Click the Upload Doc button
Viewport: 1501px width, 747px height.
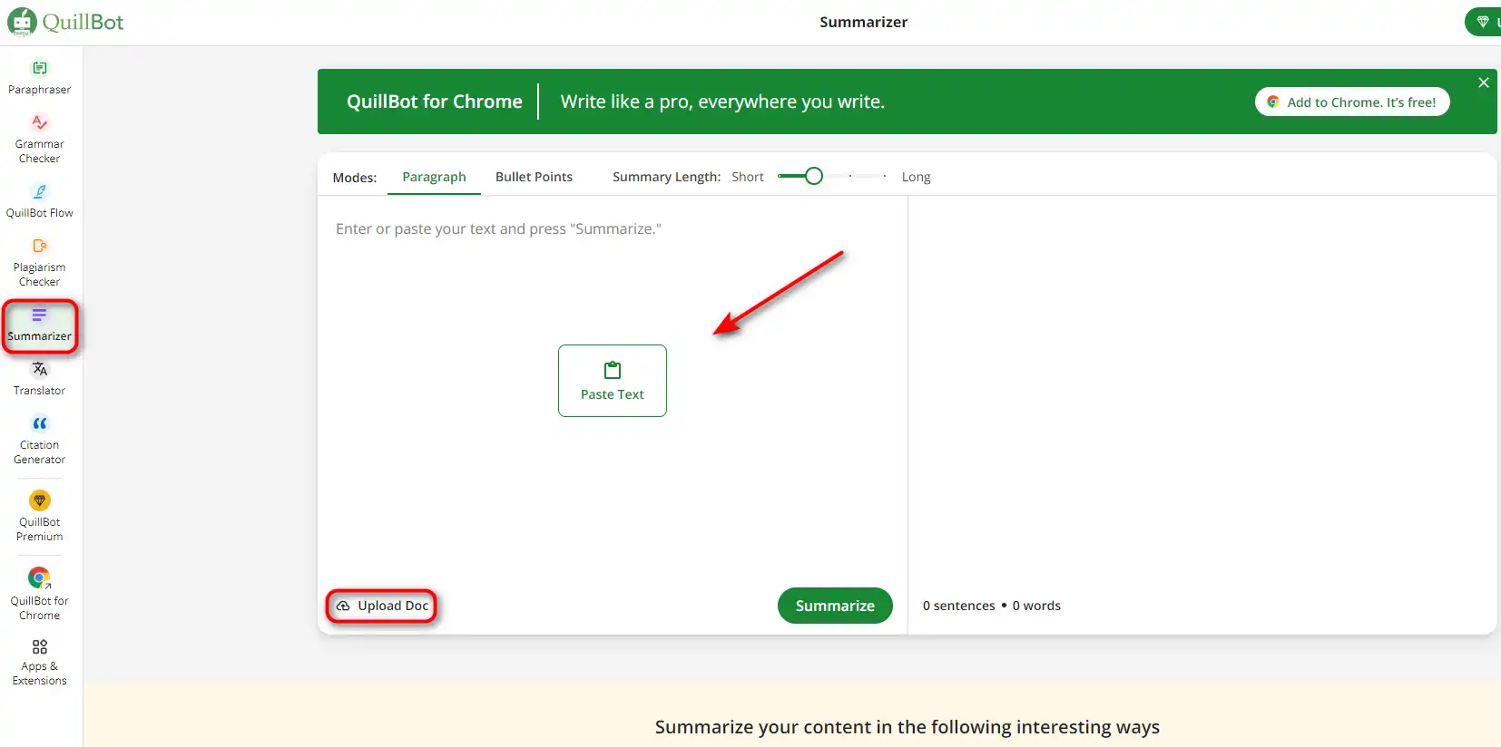382,606
